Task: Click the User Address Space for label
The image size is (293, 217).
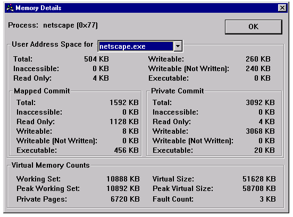Action: (52, 45)
